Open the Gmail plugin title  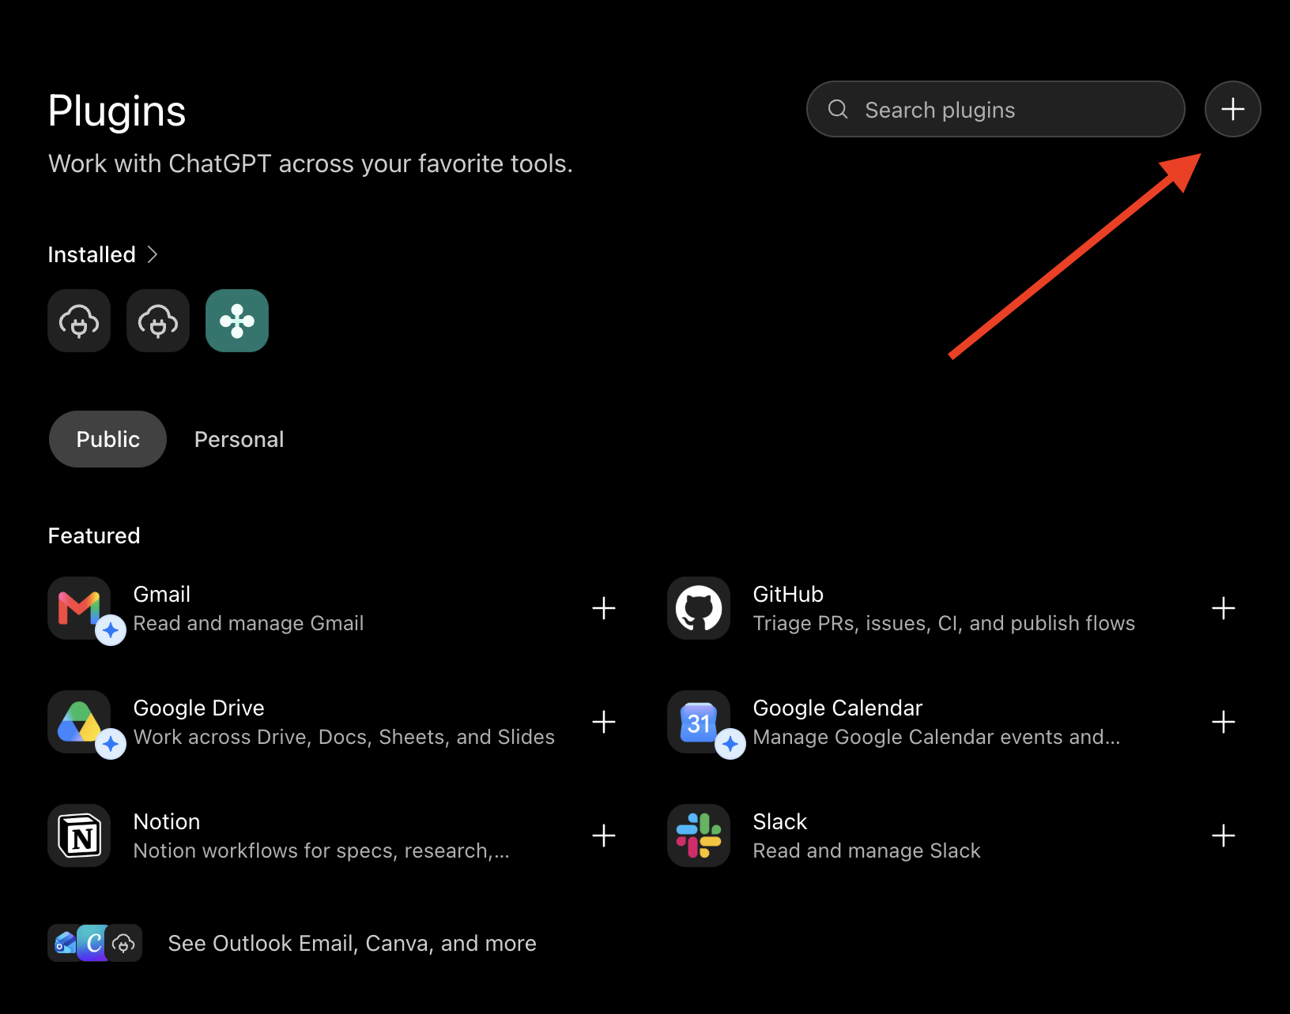click(162, 594)
